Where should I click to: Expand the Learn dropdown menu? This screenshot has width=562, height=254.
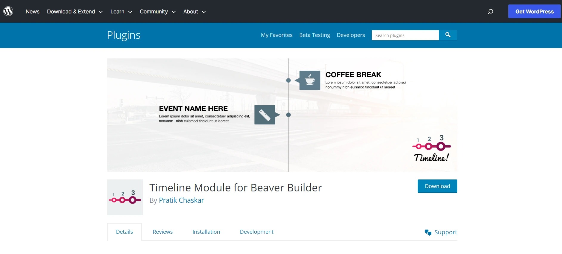[x=121, y=12]
